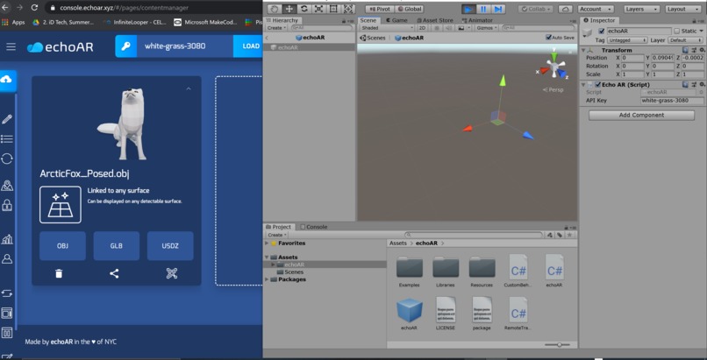Select the combined Transform tool in Unity
Viewport: 707px width, 360px height.
pos(348,9)
